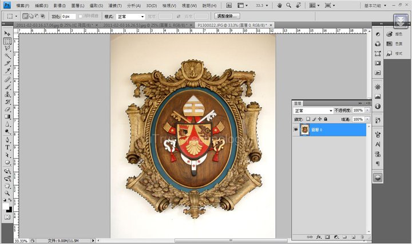
Task: Open the 影像(I) menu
Action: click(x=60, y=5)
